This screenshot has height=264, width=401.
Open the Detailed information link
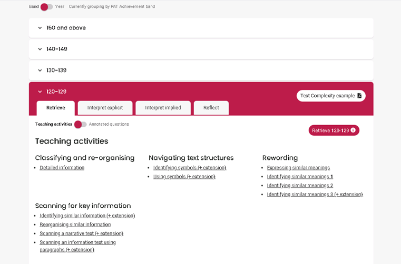click(x=62, y=168)
